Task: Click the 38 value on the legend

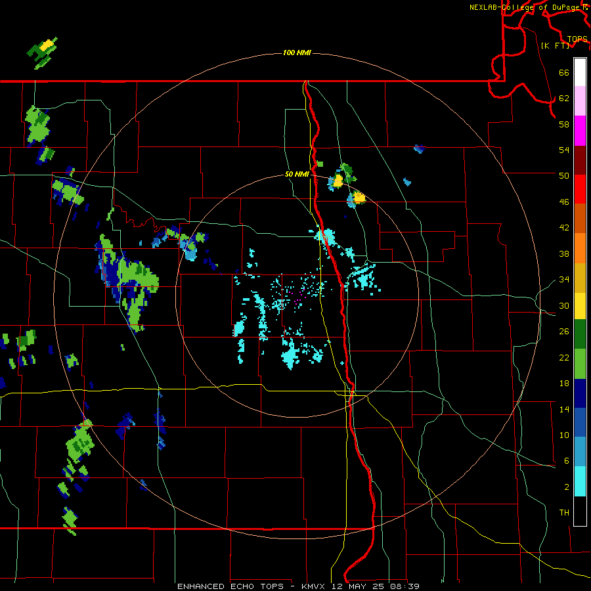Action: tap(564, 253)
